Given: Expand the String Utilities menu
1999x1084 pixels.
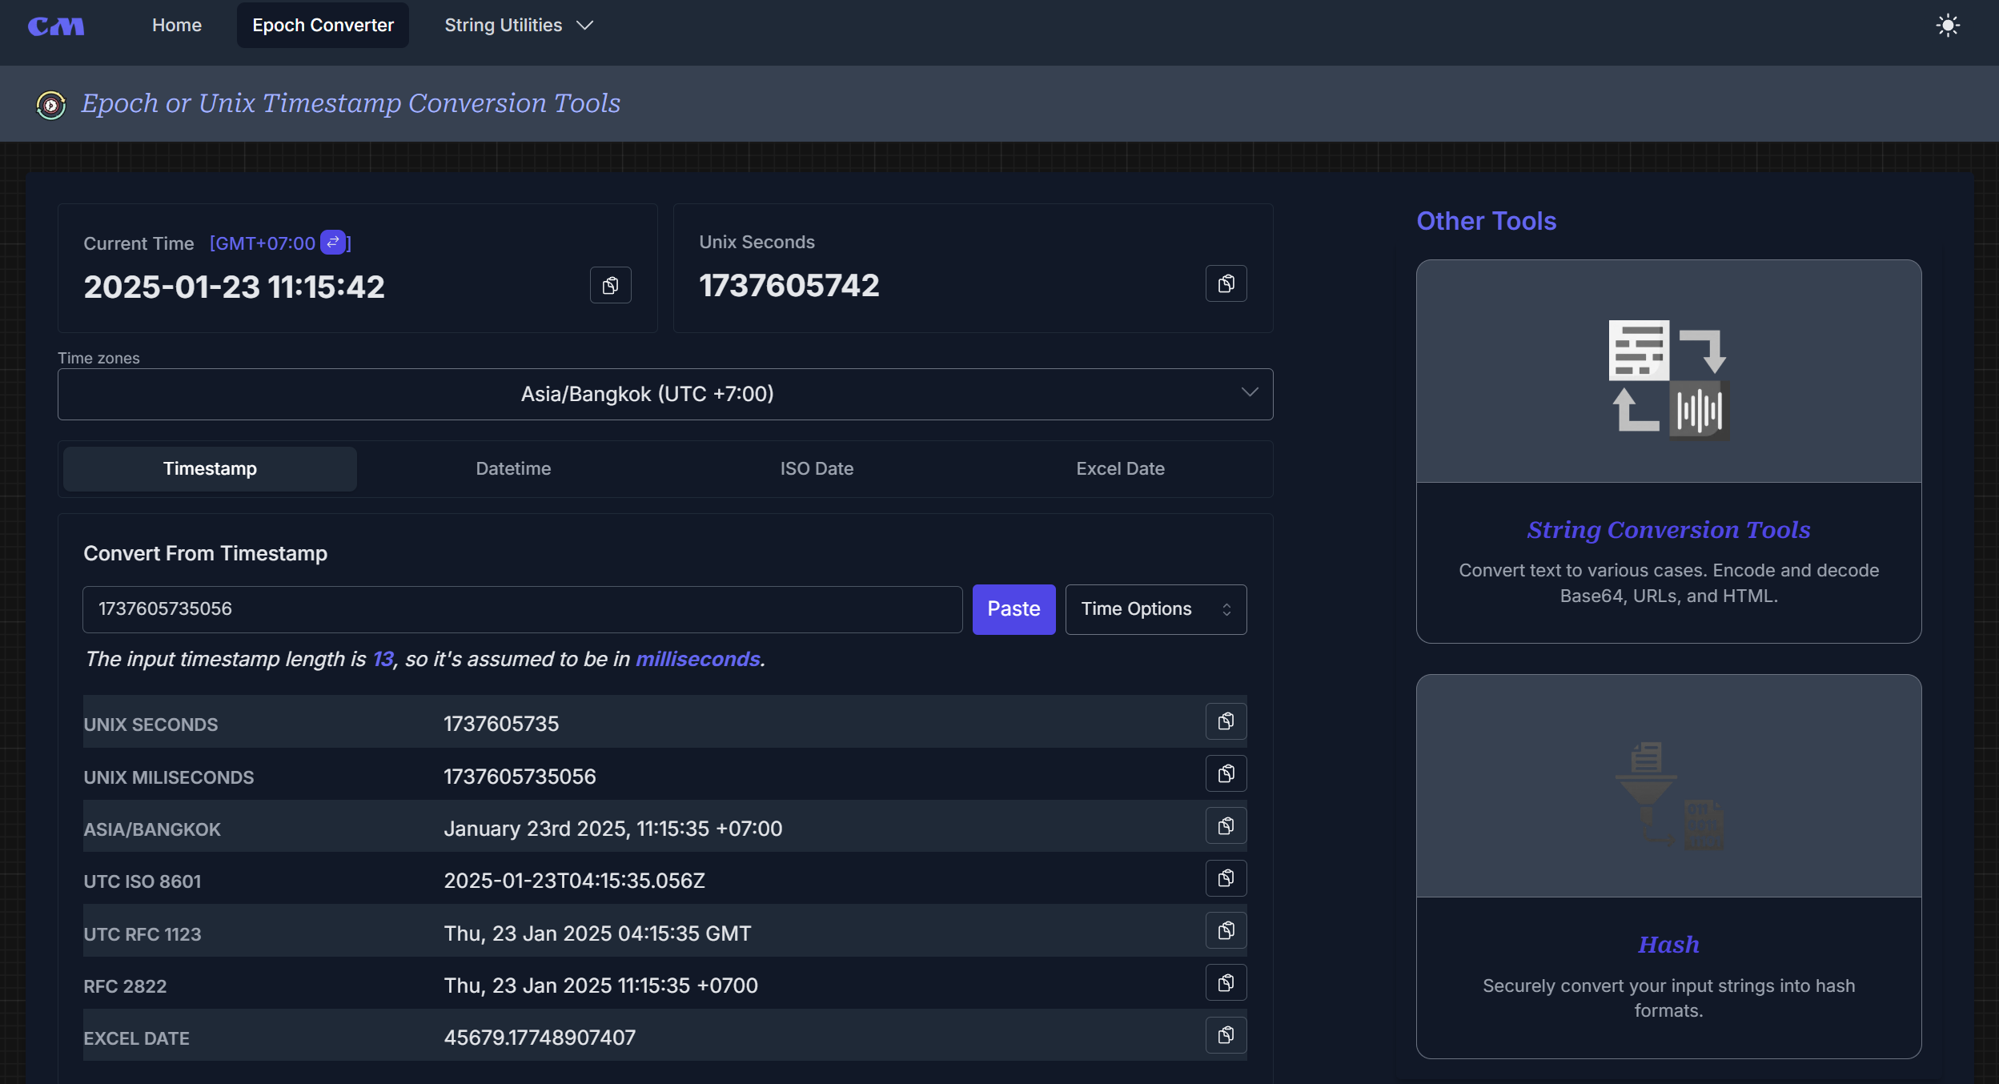Looking at the screenshot, I should click(518, 26).
